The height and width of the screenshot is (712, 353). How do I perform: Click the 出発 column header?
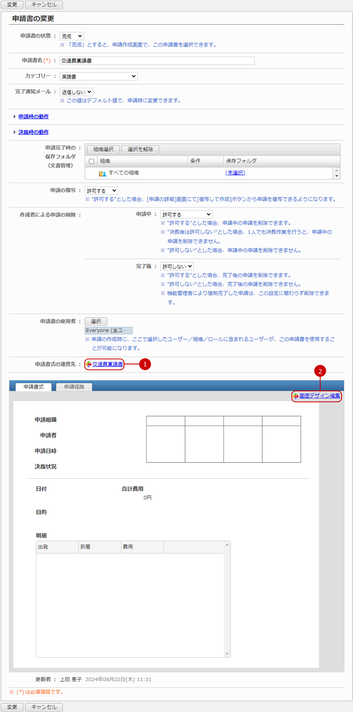[x=56, y=547]
